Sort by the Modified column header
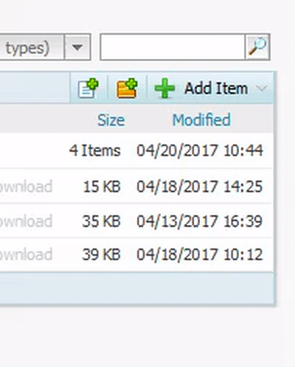295x367 pixels. pyautogui.click(x=201, y=120)
